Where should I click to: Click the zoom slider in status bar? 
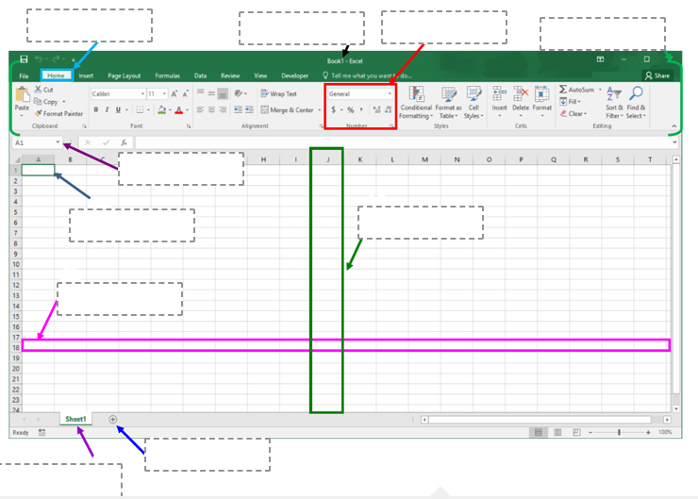pyautogui.click(x=619, y=432)
